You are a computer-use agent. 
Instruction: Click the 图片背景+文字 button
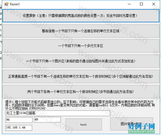pos(132,124)
